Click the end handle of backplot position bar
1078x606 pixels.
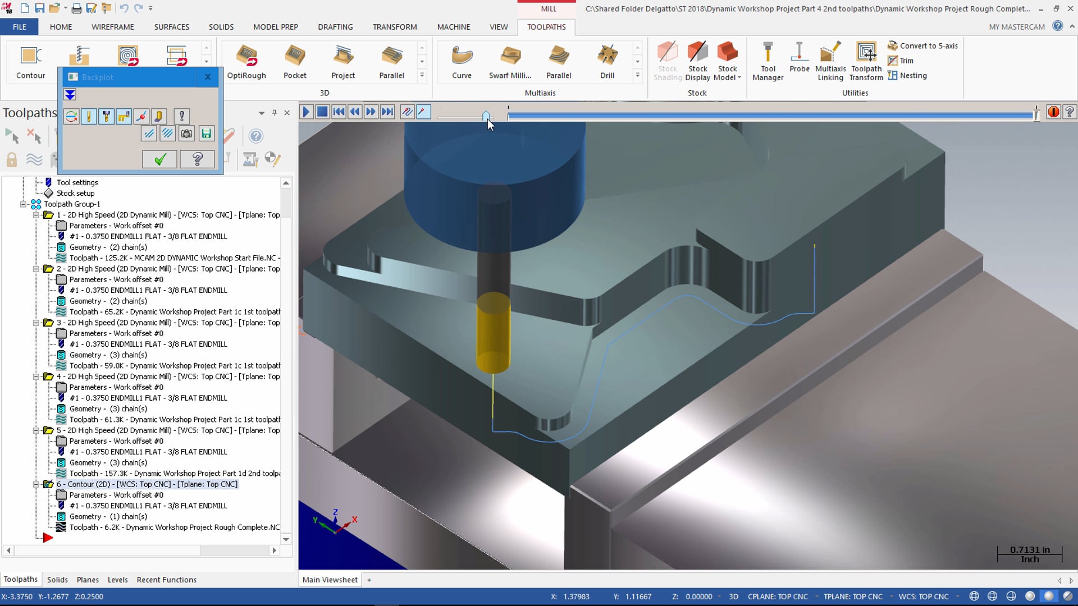[x=1036, y=114]
